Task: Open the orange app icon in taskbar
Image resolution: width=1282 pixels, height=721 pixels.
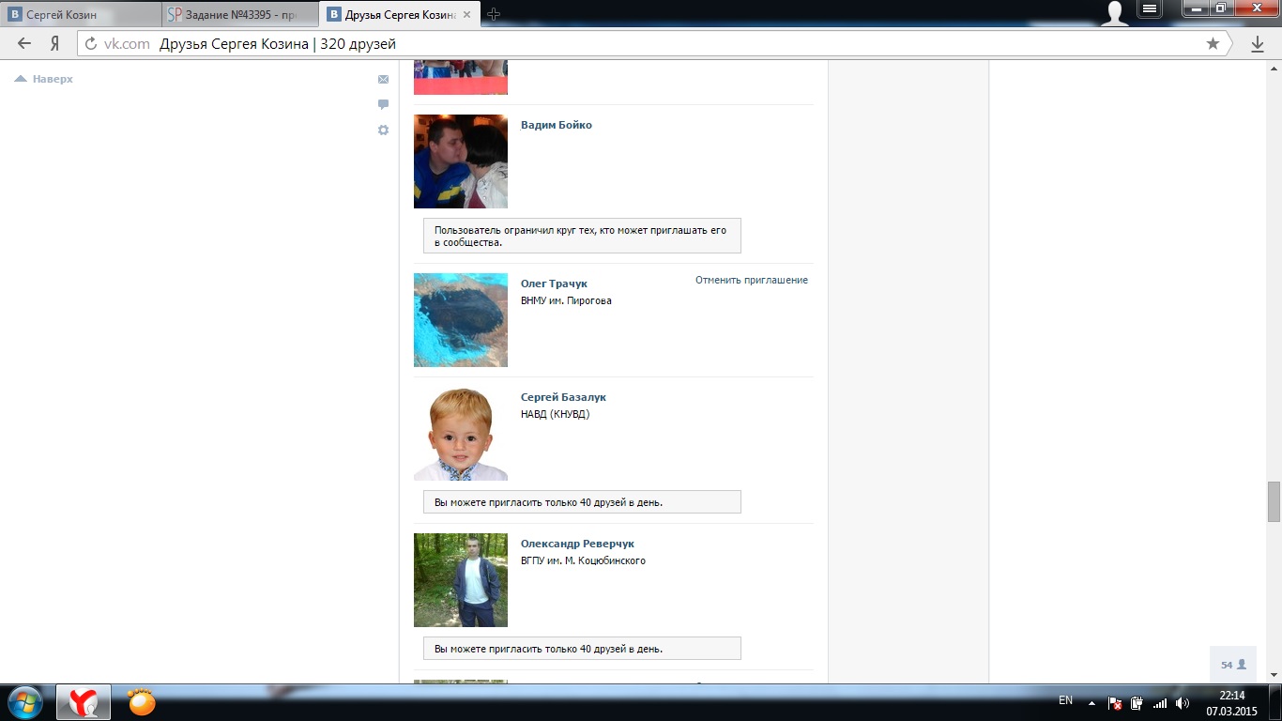Action: [142, 701]
